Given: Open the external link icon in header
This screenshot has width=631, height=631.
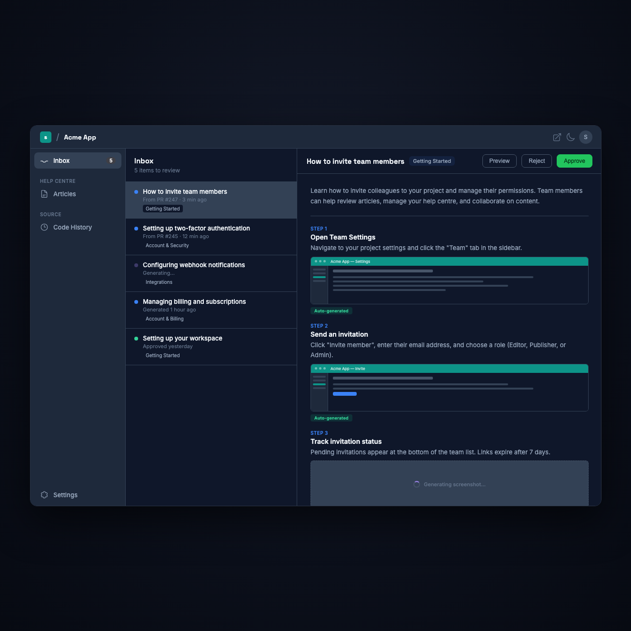Looking at the screenshot, I should tap(557, 137).
